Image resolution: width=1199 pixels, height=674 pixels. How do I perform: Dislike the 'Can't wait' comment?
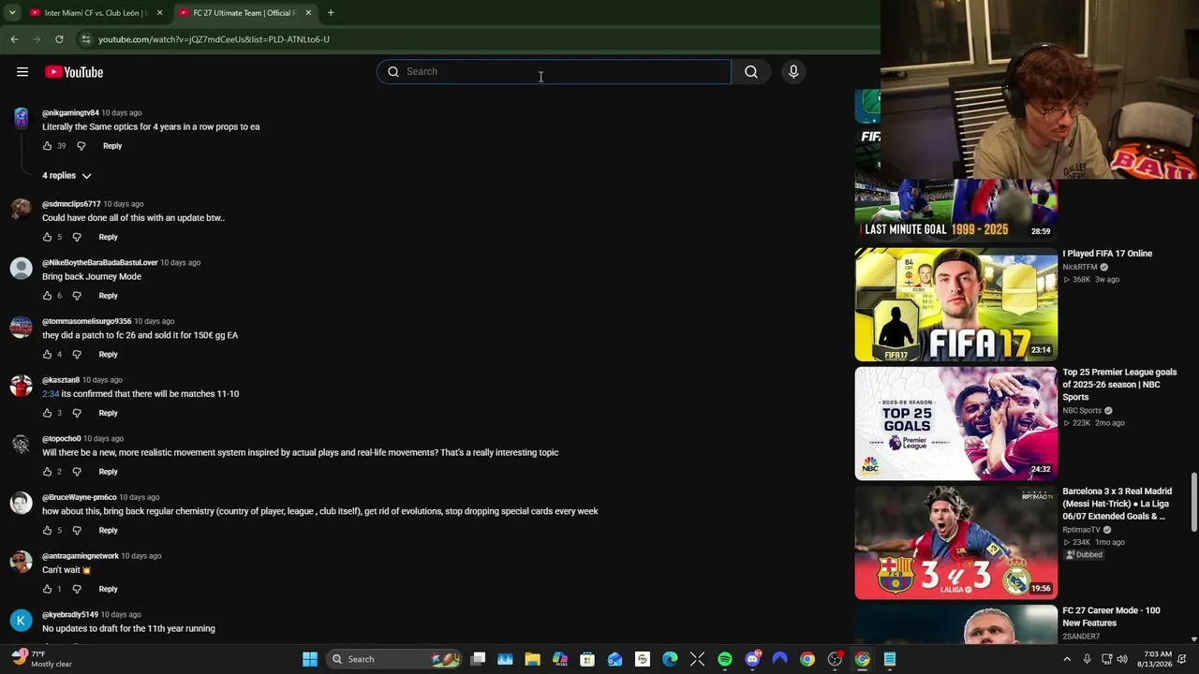(x=77, y=589)
